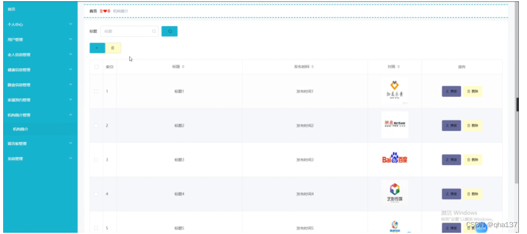Open the 艺影传媒 cover thumbnail in row 4
Image resolution: width=527 pixels, height=234 pixels.
(x=395, y=193)
